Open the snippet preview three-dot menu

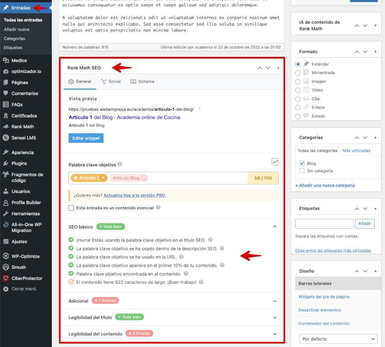pos(199,109)
